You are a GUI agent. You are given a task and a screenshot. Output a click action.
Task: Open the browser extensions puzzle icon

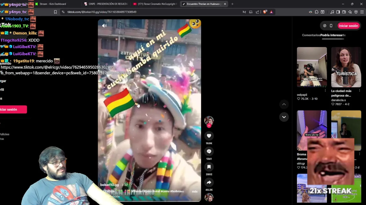(317, 12)
